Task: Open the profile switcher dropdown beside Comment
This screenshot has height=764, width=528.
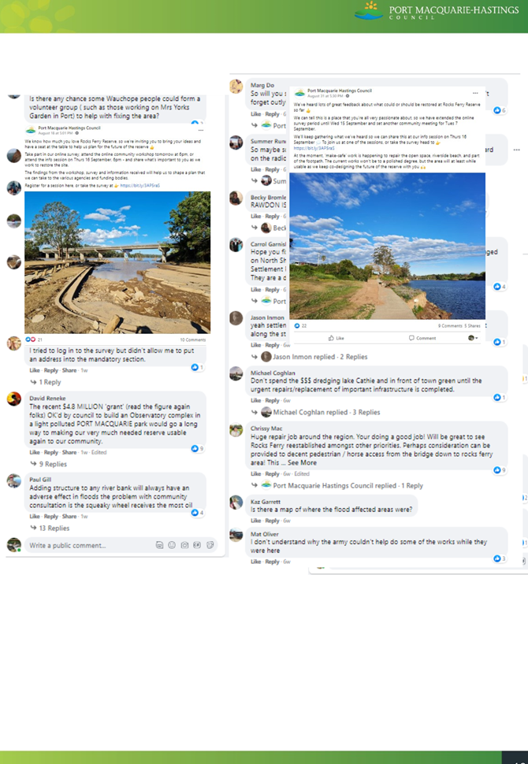Action: tap(473, 338)
